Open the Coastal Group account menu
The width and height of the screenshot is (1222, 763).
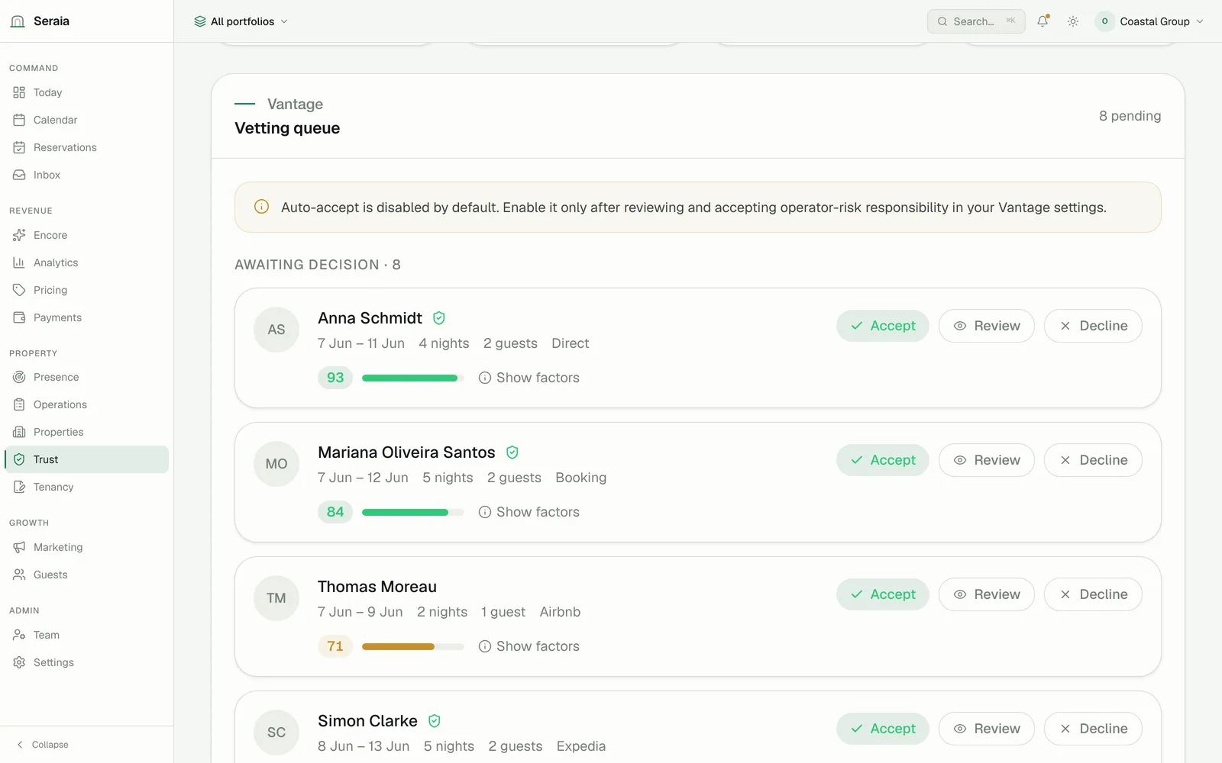(x=1149, y=21)
